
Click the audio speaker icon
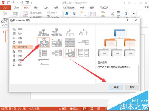[134, 14]
